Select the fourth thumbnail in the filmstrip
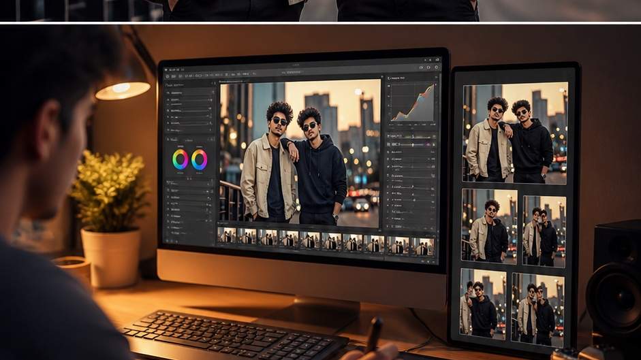 pos(289,238)
